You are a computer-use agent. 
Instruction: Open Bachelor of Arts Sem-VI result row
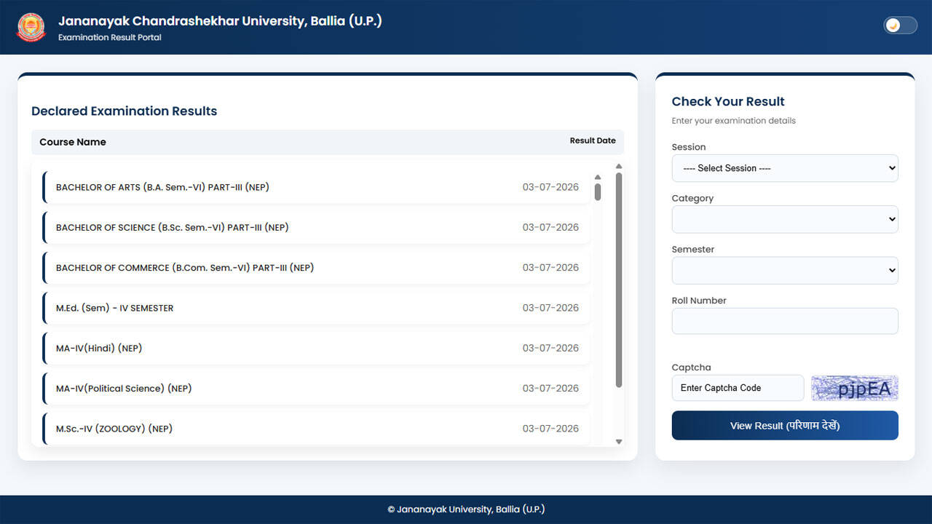316,187
